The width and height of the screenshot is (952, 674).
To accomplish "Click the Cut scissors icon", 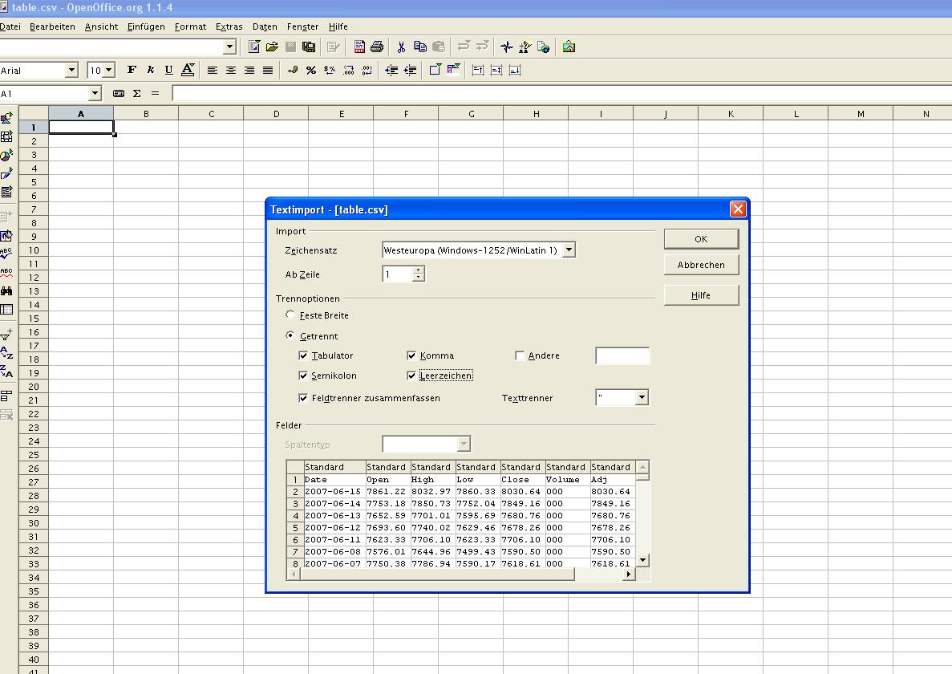I will click(401, 47).
